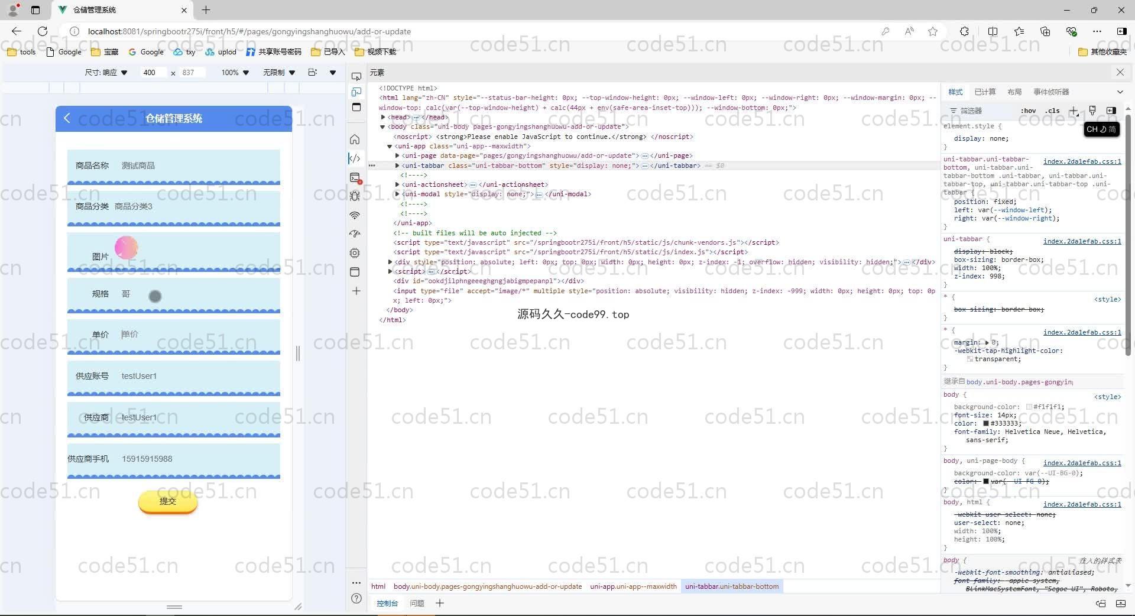Click the transparent highlight color swatch
This screenshot has height=616, width=1135.
click(x=970, y=359)
